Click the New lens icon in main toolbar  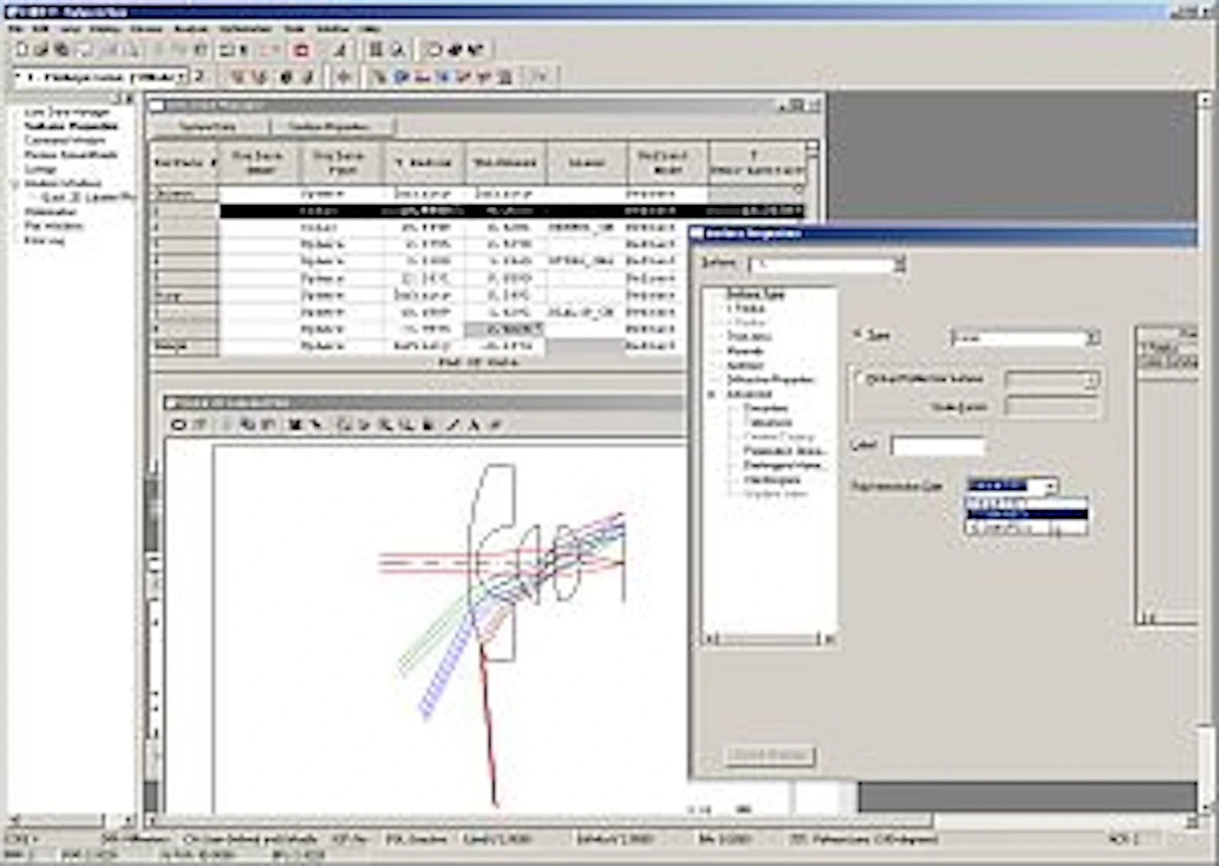click(22, 50)
